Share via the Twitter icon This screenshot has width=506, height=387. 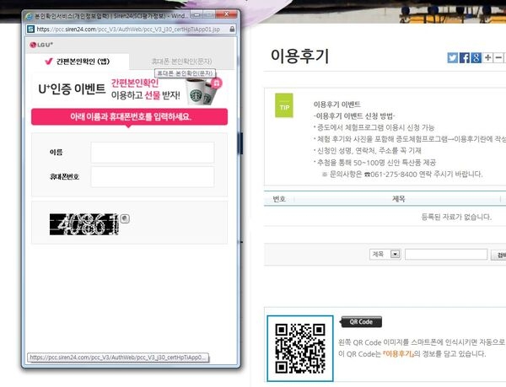(452, 57)
